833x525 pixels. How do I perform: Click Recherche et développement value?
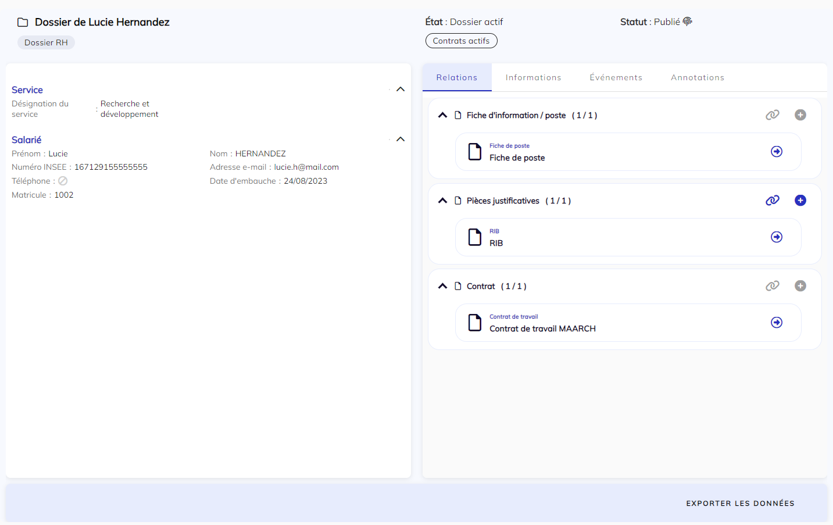129,109
